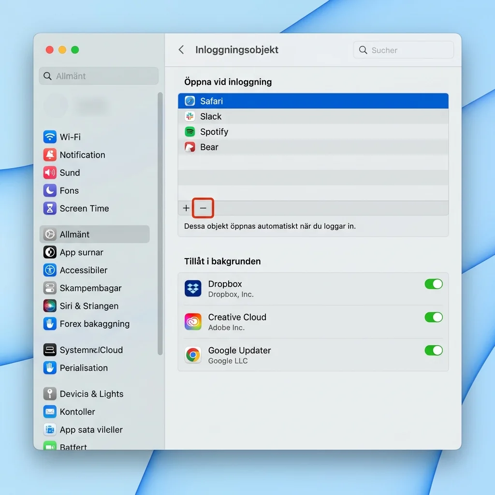Select Bear row in login list
The width and height of the screenshot is (495, 495).
313,147
